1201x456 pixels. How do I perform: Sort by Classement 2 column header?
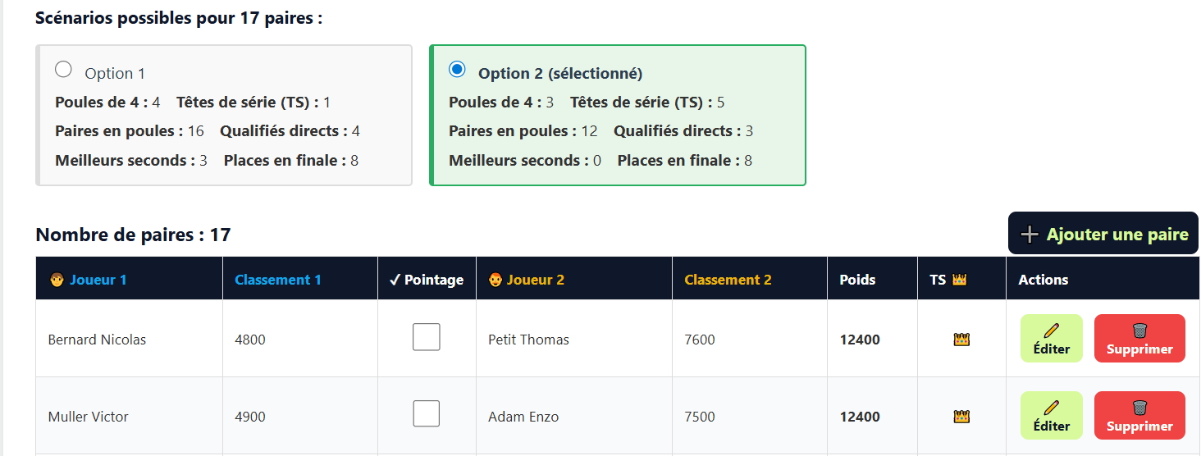728,280
